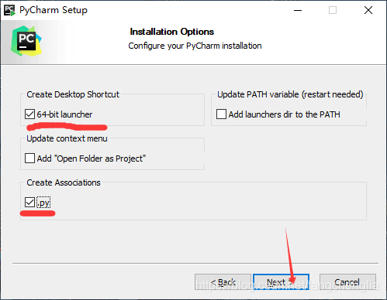Enable Add launchers dir to PATH checkbox
Viewport: 387px width, 300px height.
click(x=221, y=114)
